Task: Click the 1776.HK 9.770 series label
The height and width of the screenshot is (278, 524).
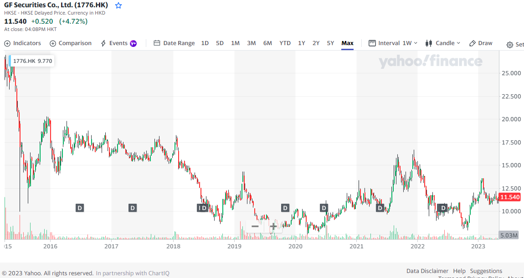Action: (x=32, y=61)
